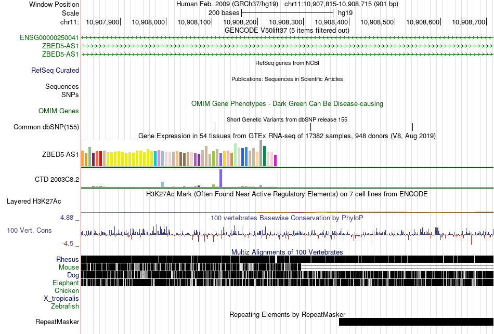The height and width of the screenshot is (334, 494).
Task: Open the RefSeq Curated track label
Action: click(55, 70)
